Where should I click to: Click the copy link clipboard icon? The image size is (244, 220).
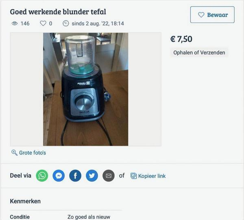coord(133,176)
